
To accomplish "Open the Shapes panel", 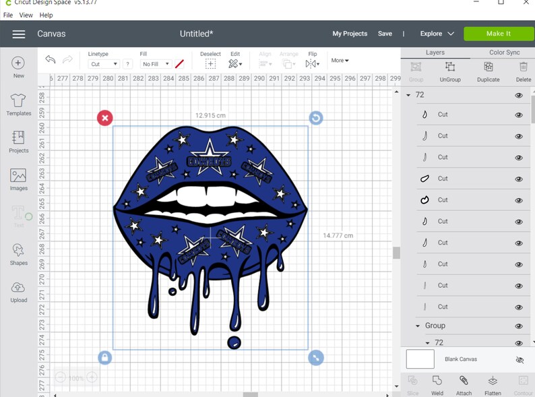I will (18, 254).
